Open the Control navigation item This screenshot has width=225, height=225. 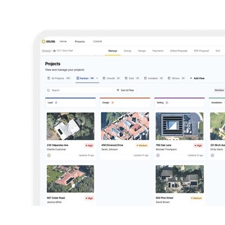point(97,42)
